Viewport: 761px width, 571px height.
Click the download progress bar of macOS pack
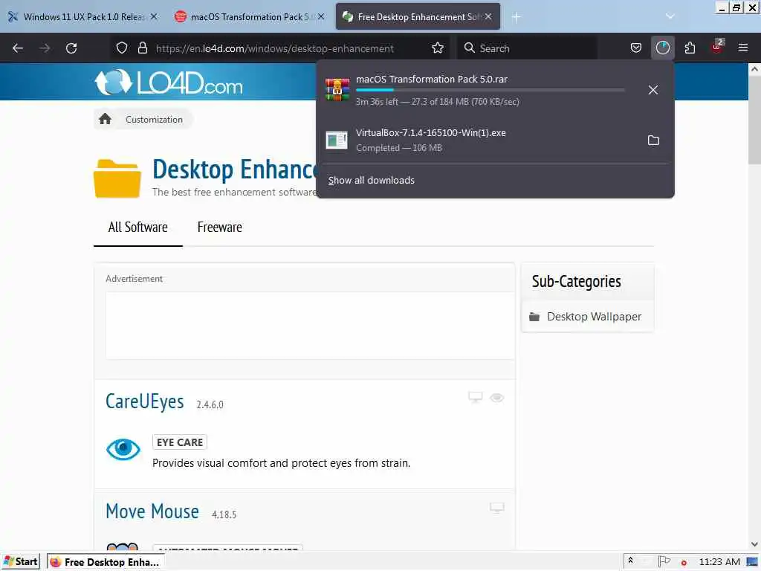tap(490, 90)
